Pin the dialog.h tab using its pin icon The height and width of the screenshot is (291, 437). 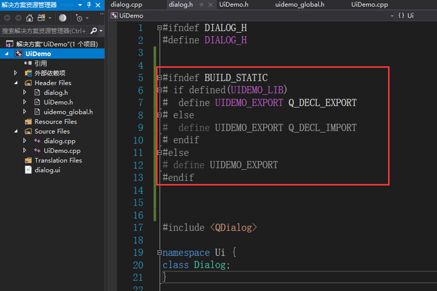[x=201, y=5]
